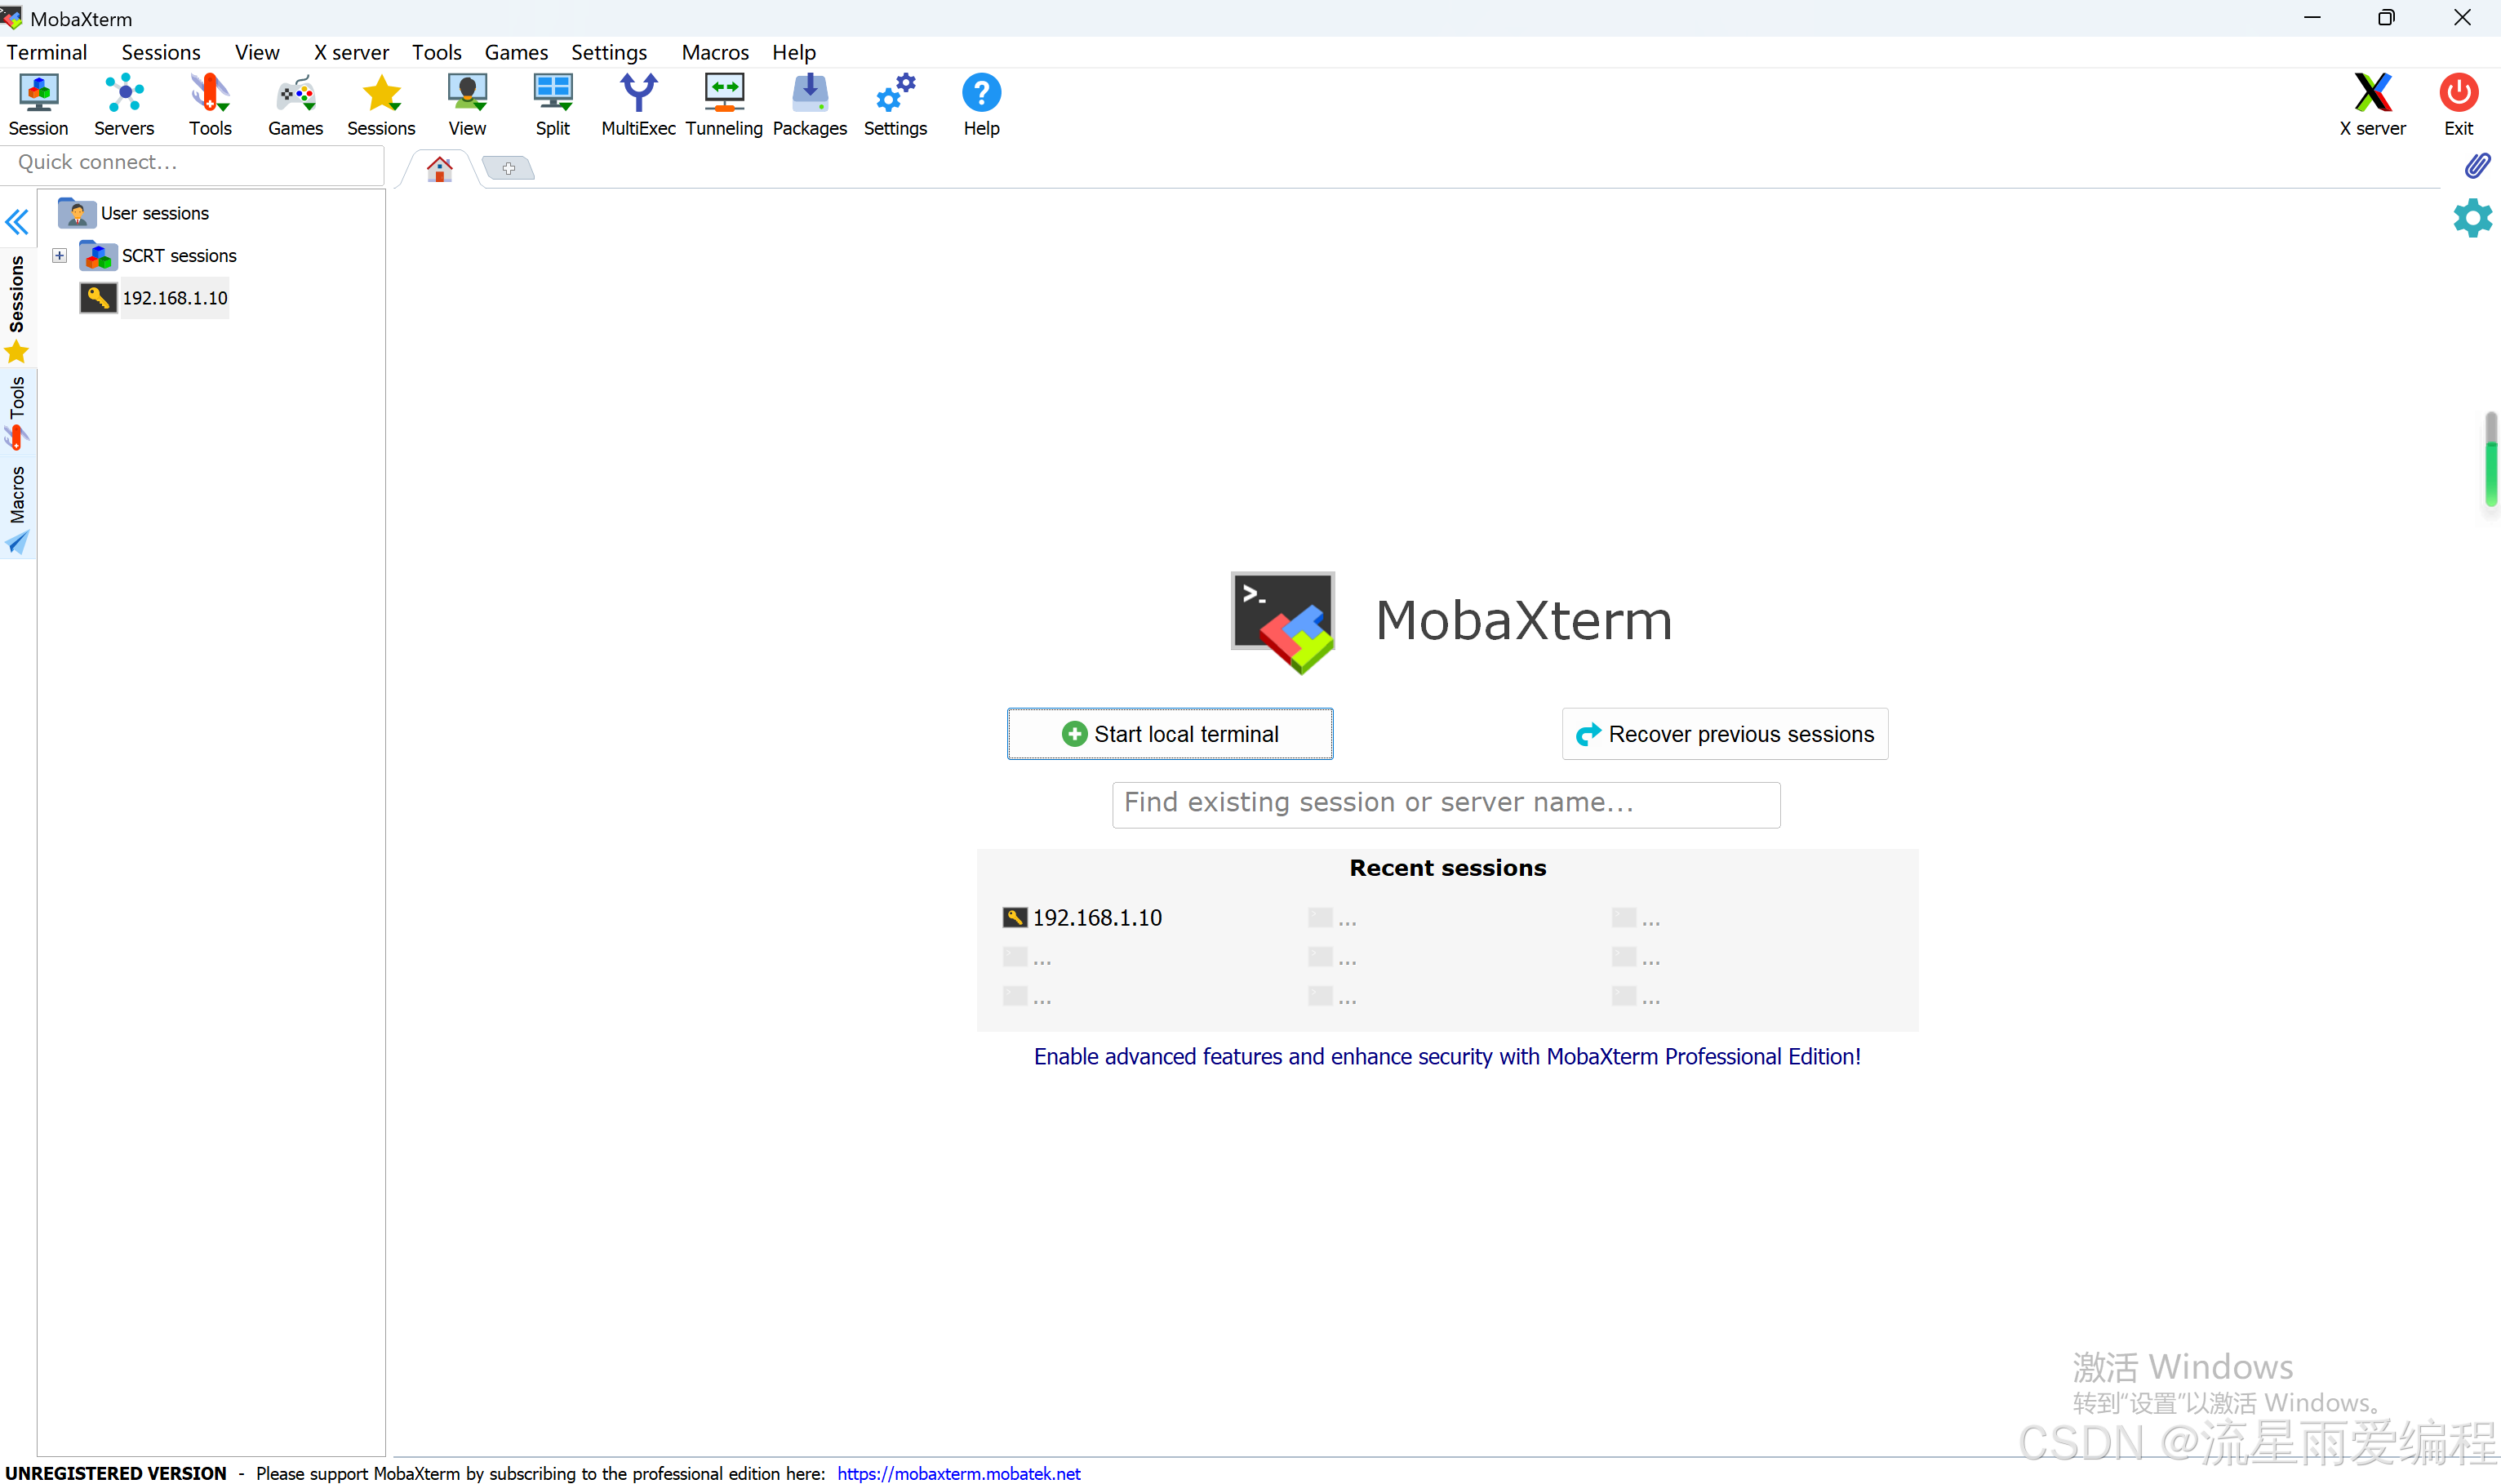This screenshot has width=2501, height=1484.
Task: Click the X server icon
Action: point(2371,104)
